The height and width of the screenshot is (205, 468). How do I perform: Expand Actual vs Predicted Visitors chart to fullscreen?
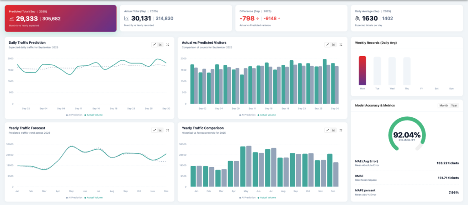pyautogui.click(x=341, y=45)
